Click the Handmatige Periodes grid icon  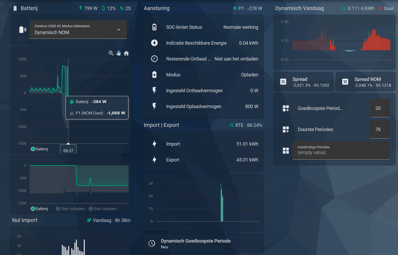[x=286, y=150]
